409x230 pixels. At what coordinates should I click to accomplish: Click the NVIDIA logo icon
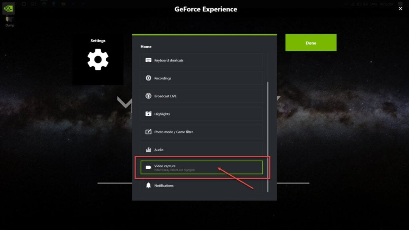point(8,8)
